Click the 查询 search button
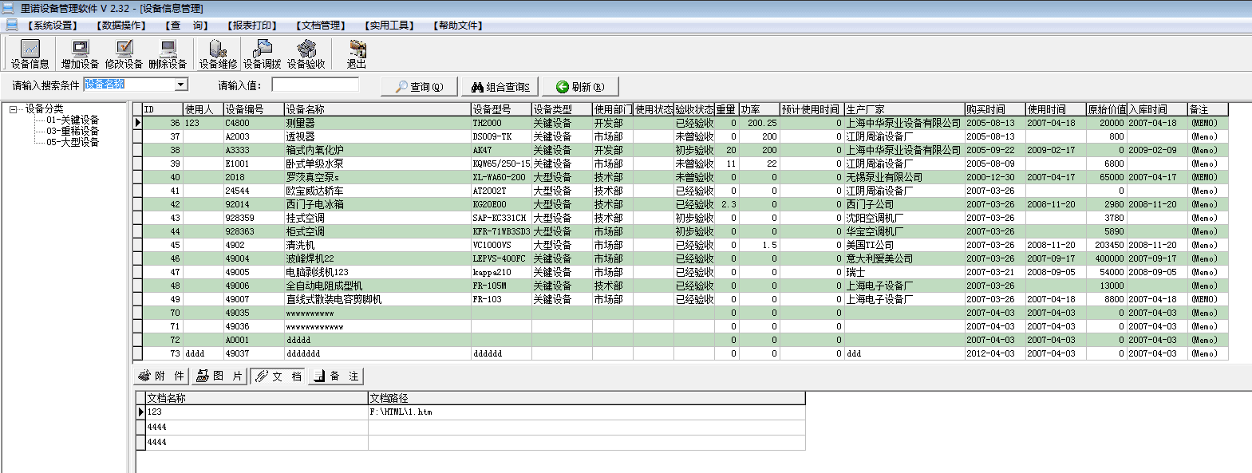1252x473 pixels. coord(419,87)
